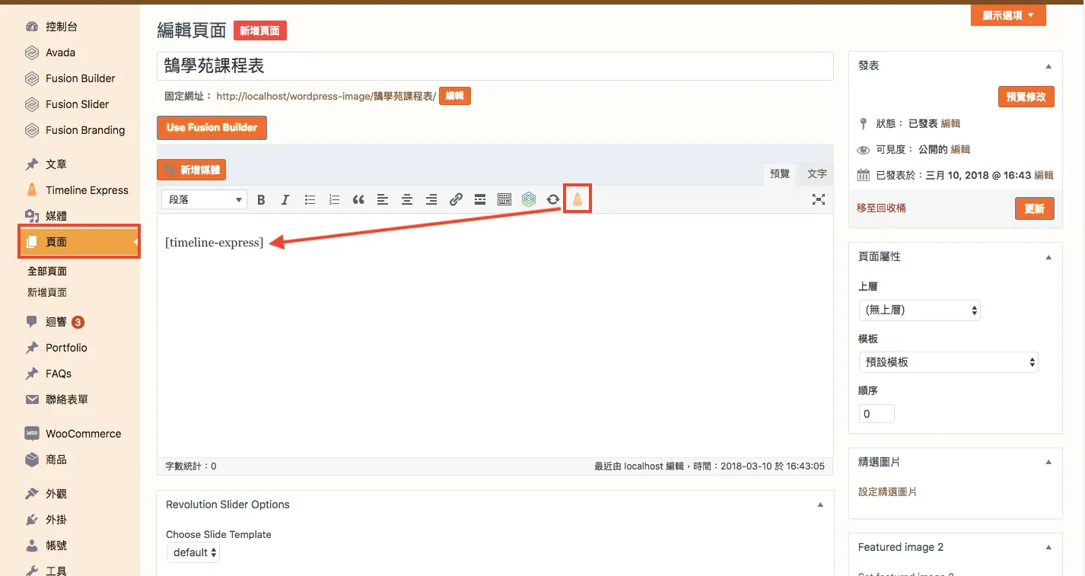The image size is (1085, 576).
Task: Click the permalink 編輯 button
Action: pos(455,96)
